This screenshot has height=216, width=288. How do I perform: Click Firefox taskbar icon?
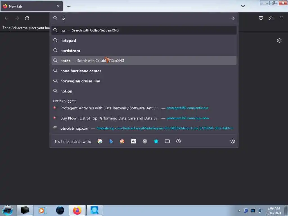pyautogui.click(x=77, y=210)
